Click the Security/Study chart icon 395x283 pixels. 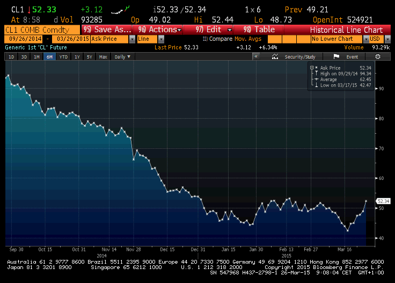(x=275, y=57)
